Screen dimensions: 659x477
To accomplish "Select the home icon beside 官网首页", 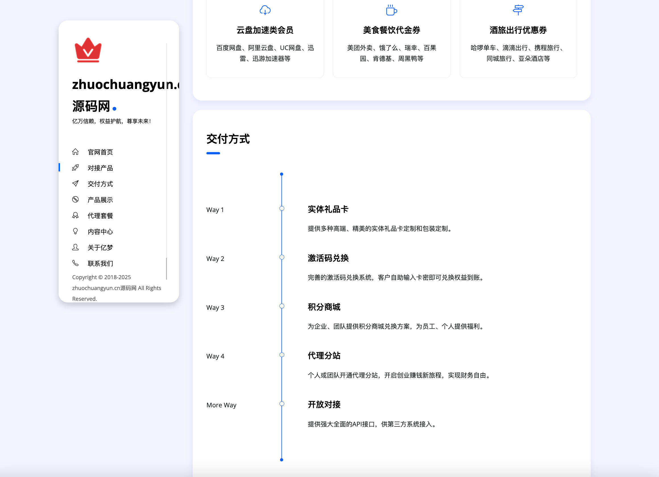I will click(76, 151).
